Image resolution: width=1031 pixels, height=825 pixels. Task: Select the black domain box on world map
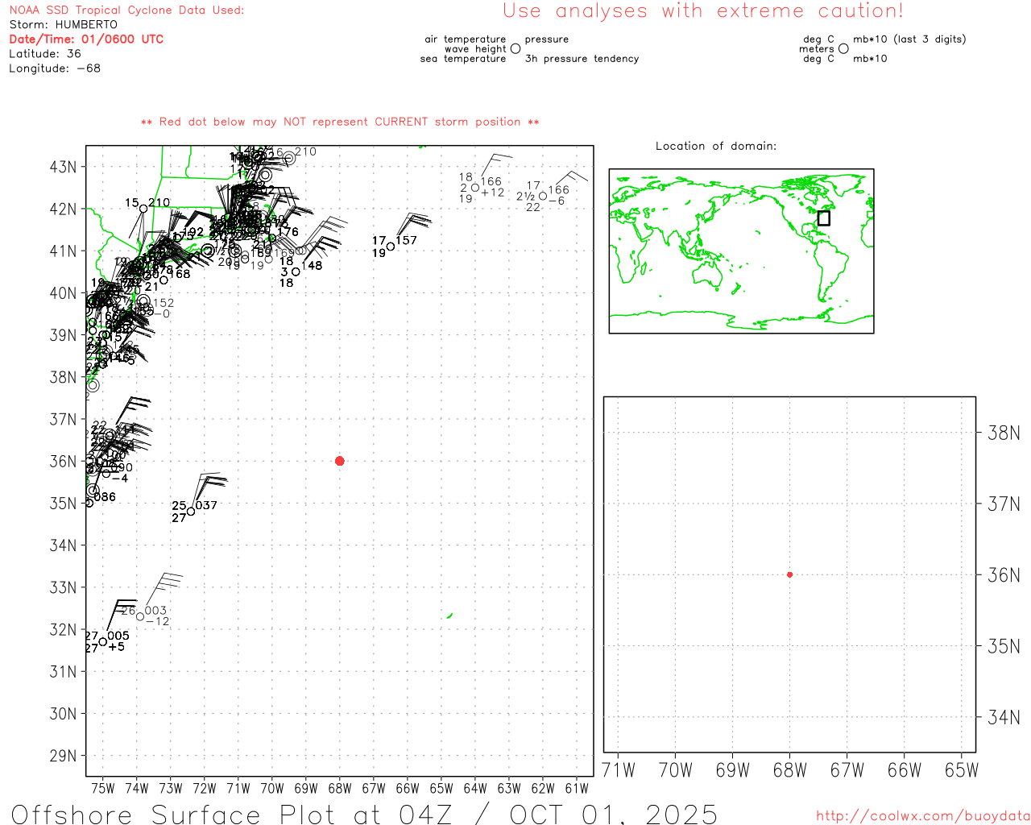pos(823,218)
